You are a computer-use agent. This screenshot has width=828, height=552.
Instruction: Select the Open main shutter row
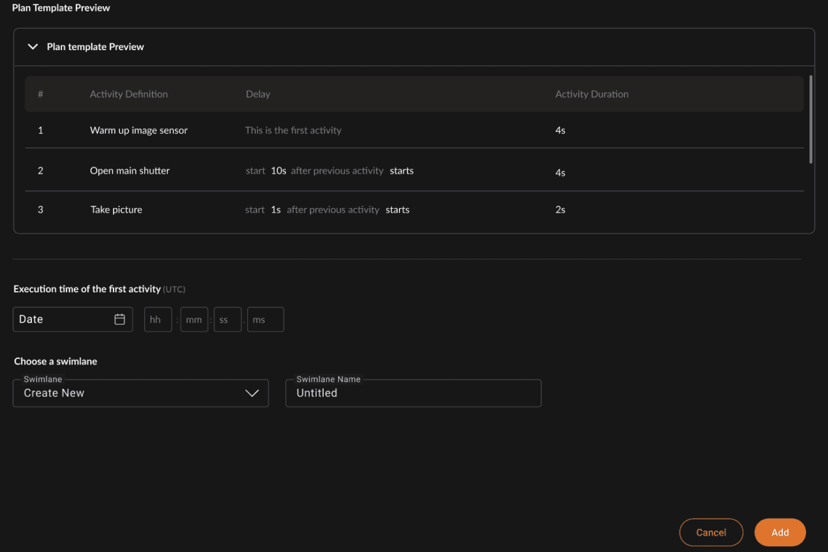click(414, 171)
